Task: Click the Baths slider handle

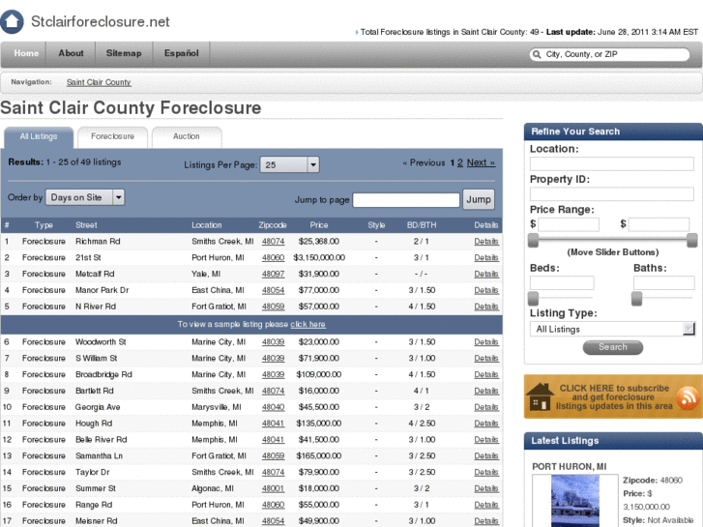Action: [x=636, y=299]
